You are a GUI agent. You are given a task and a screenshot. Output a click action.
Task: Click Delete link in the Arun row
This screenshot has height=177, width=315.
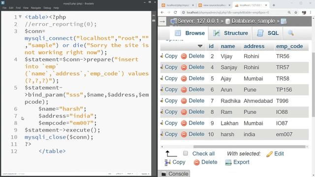196,89
